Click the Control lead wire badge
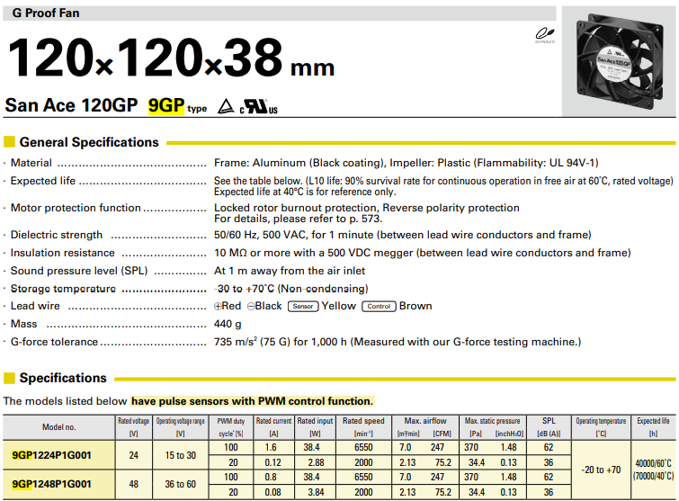This screenshot has height=501, width=679. (x=379, y=307)
